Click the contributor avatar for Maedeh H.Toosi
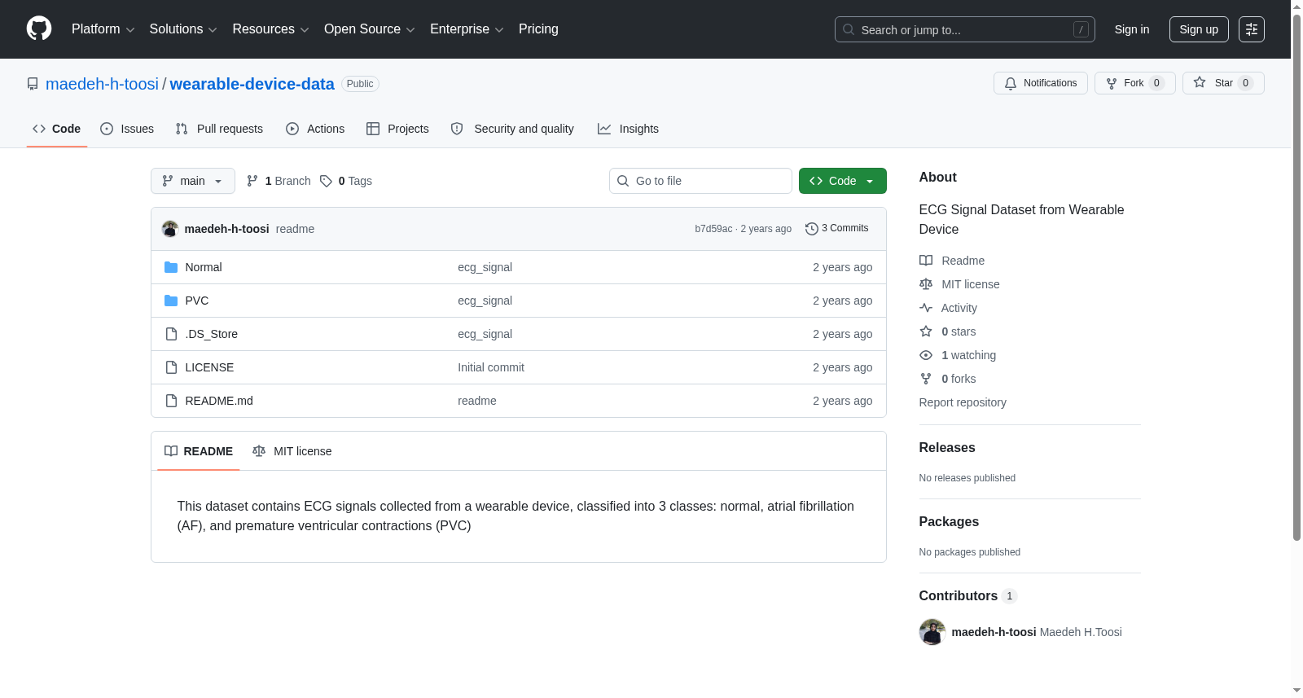Image resolution: width=1303 pixels, height=698 pixels. [932, 632]
